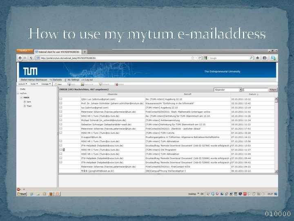Click the DE language indicator in taskbar
Viewport: 294px width, 221px height.
click(x=202, y=194)
